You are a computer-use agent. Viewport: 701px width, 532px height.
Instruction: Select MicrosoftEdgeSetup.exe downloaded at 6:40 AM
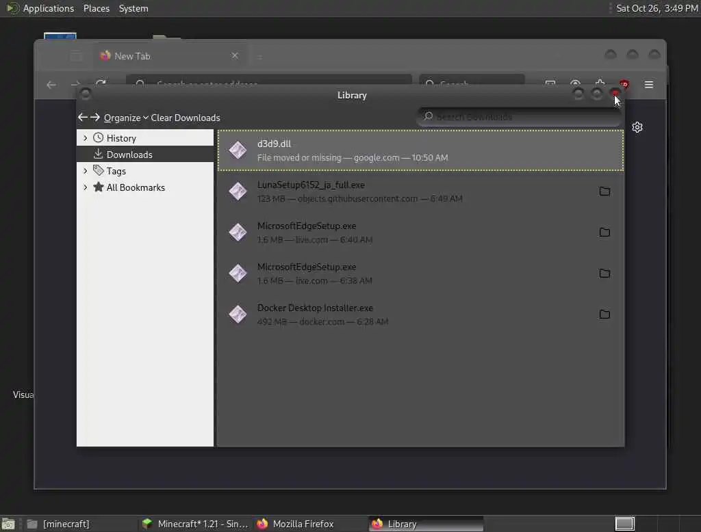[x=420, y=232]
